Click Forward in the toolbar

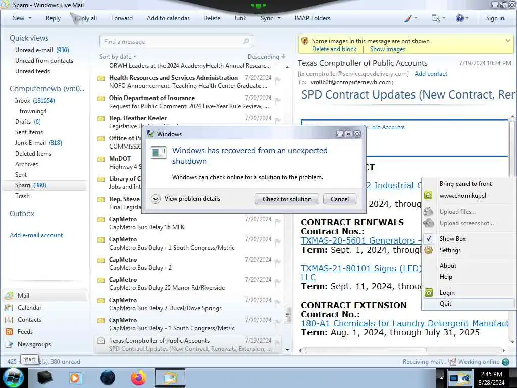(122, 18)
